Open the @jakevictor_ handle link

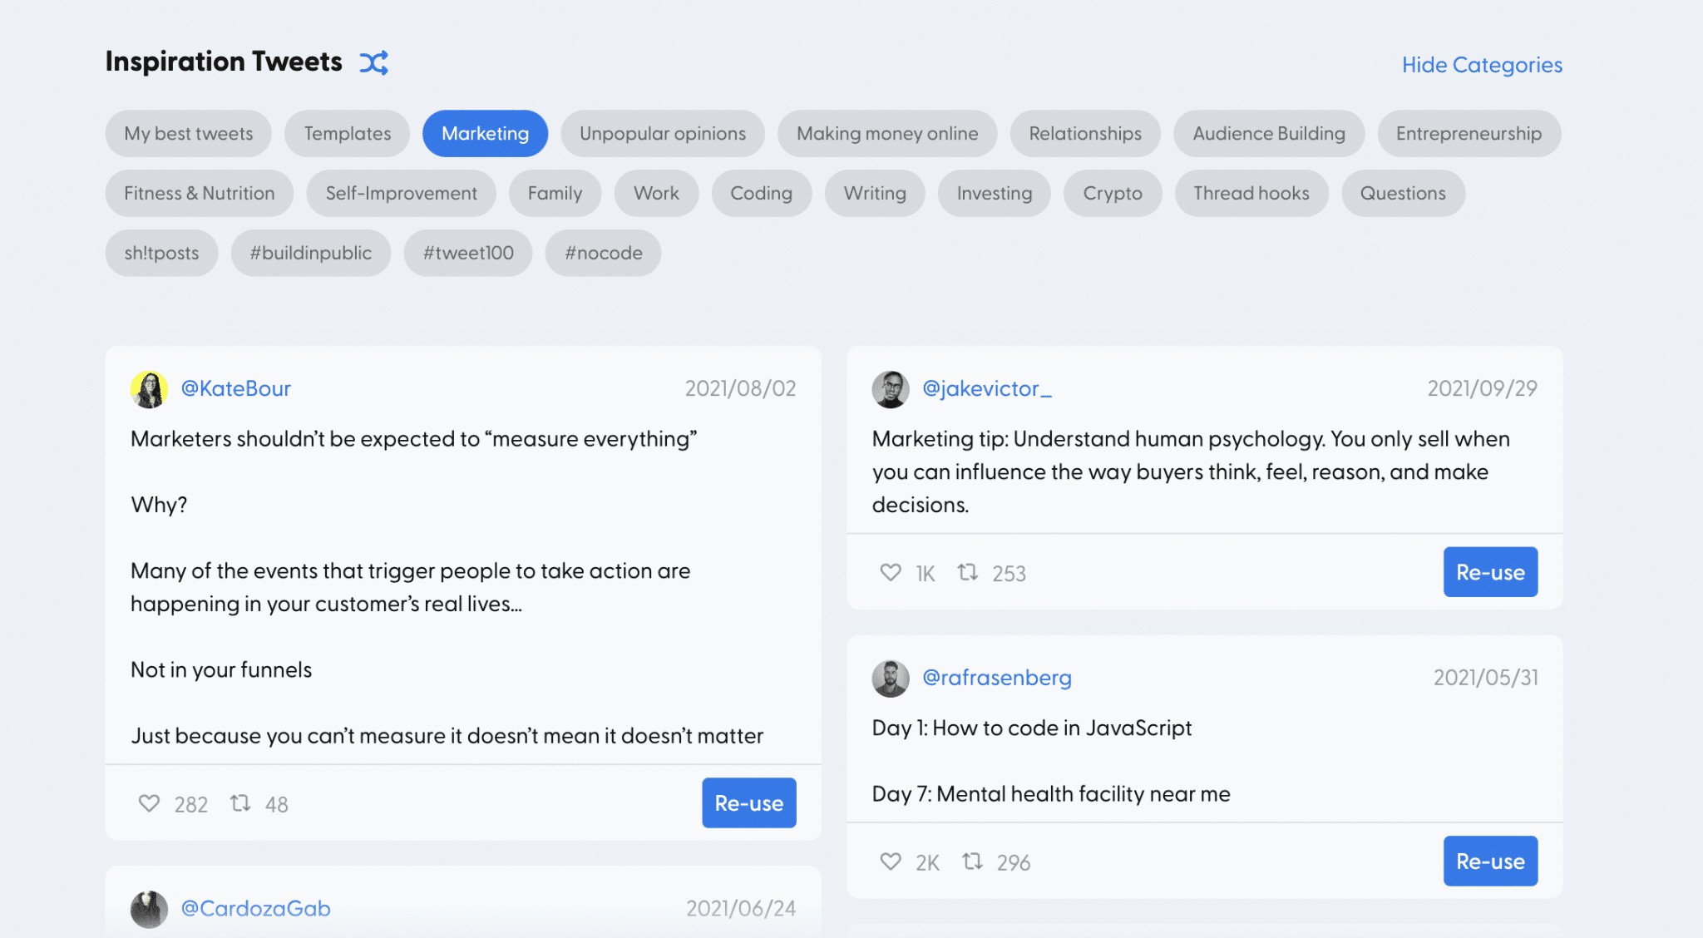[987, 388]
